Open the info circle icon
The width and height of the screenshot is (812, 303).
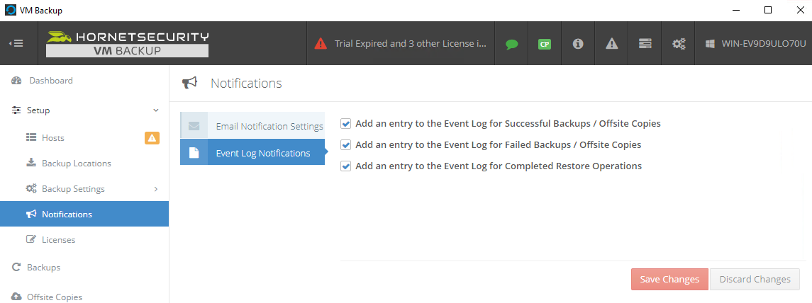(578, 44)
